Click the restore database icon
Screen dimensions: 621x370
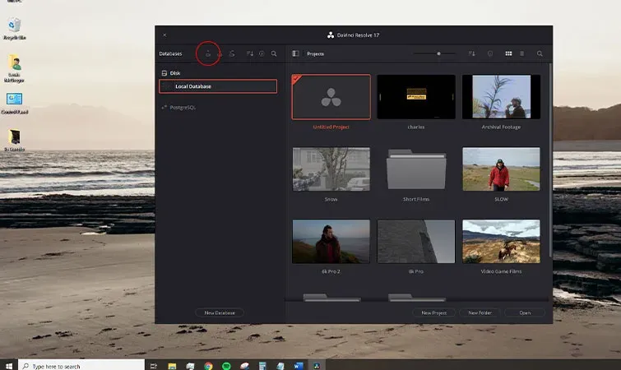pyautogui.click(x=220, y=53)
